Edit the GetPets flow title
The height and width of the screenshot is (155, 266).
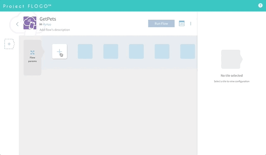point(48,19)
